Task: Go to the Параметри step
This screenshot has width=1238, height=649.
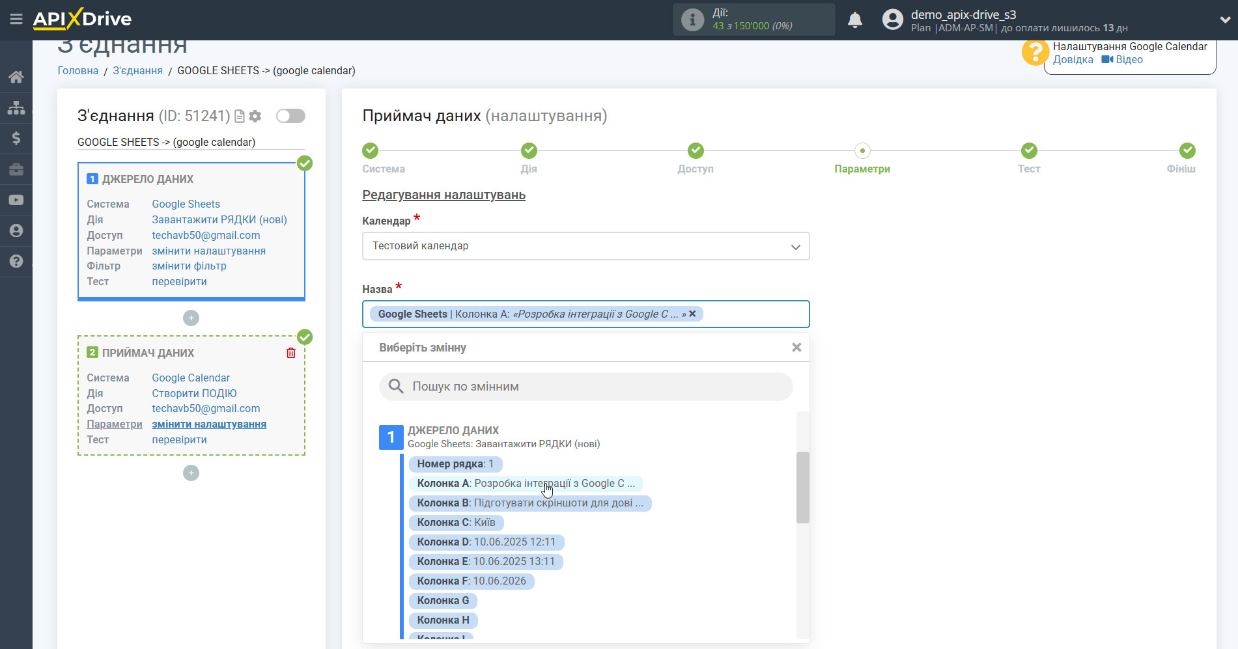Action: click(862, 151)
